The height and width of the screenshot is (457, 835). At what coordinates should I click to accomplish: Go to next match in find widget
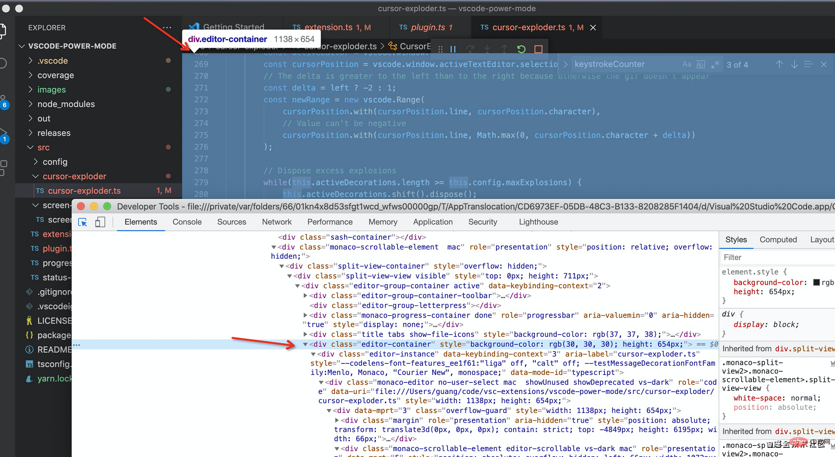[x=794, y=64]
